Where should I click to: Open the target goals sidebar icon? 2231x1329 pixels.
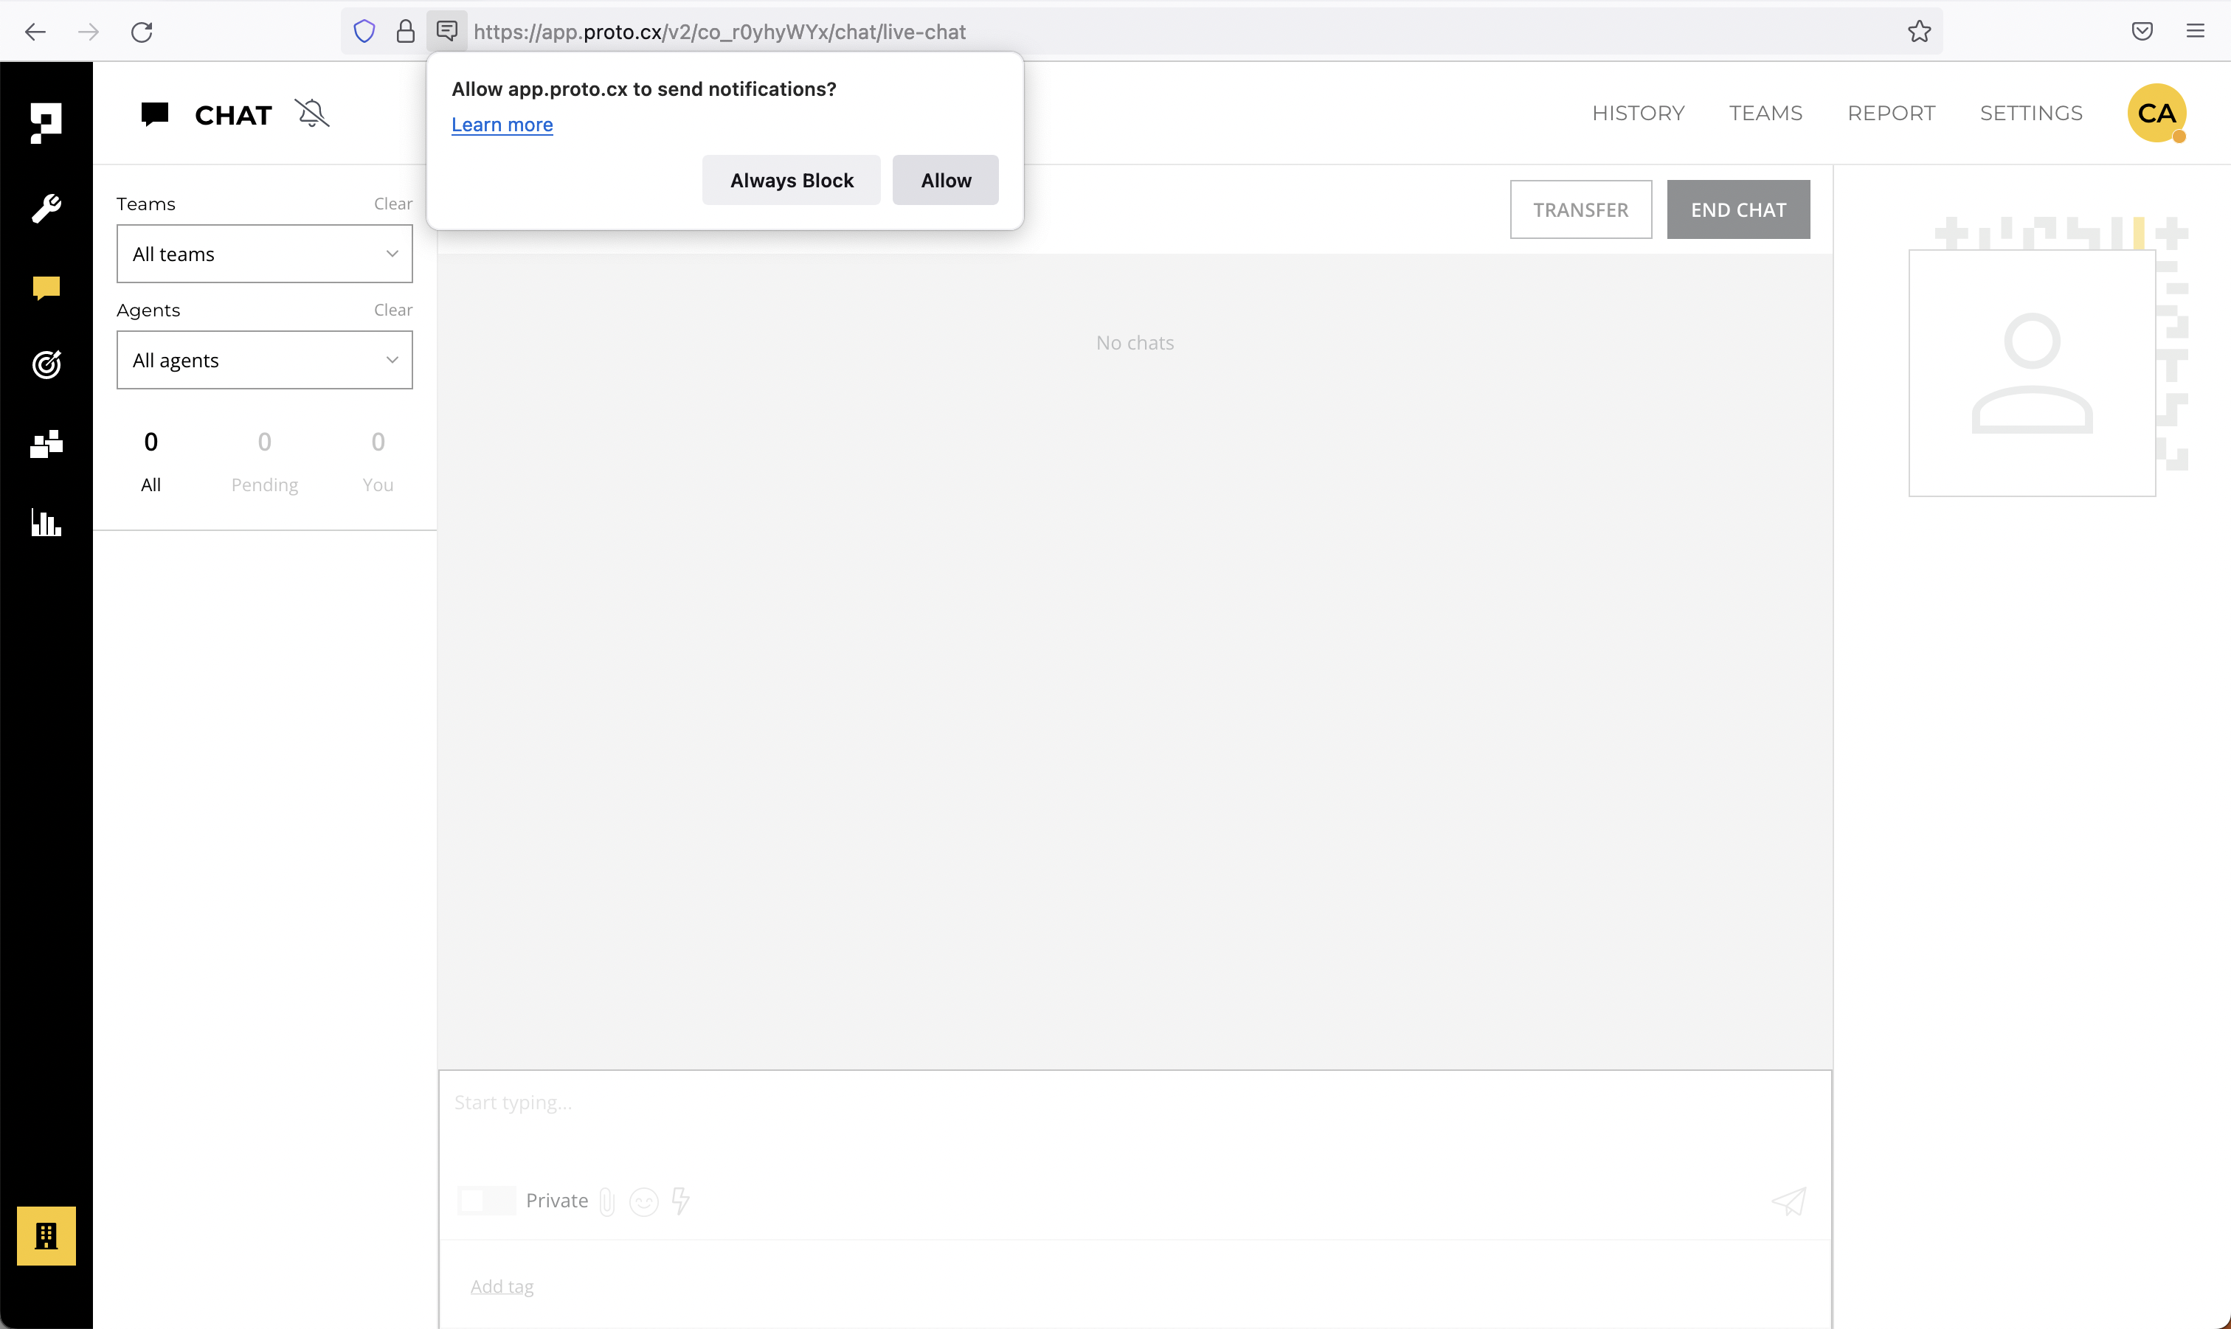(46, 364)
